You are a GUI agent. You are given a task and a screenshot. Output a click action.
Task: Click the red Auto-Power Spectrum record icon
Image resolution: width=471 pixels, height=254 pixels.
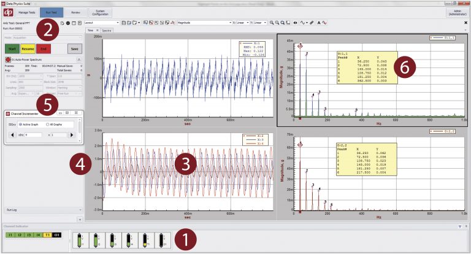pyautogui.click(x=7, y=59)
